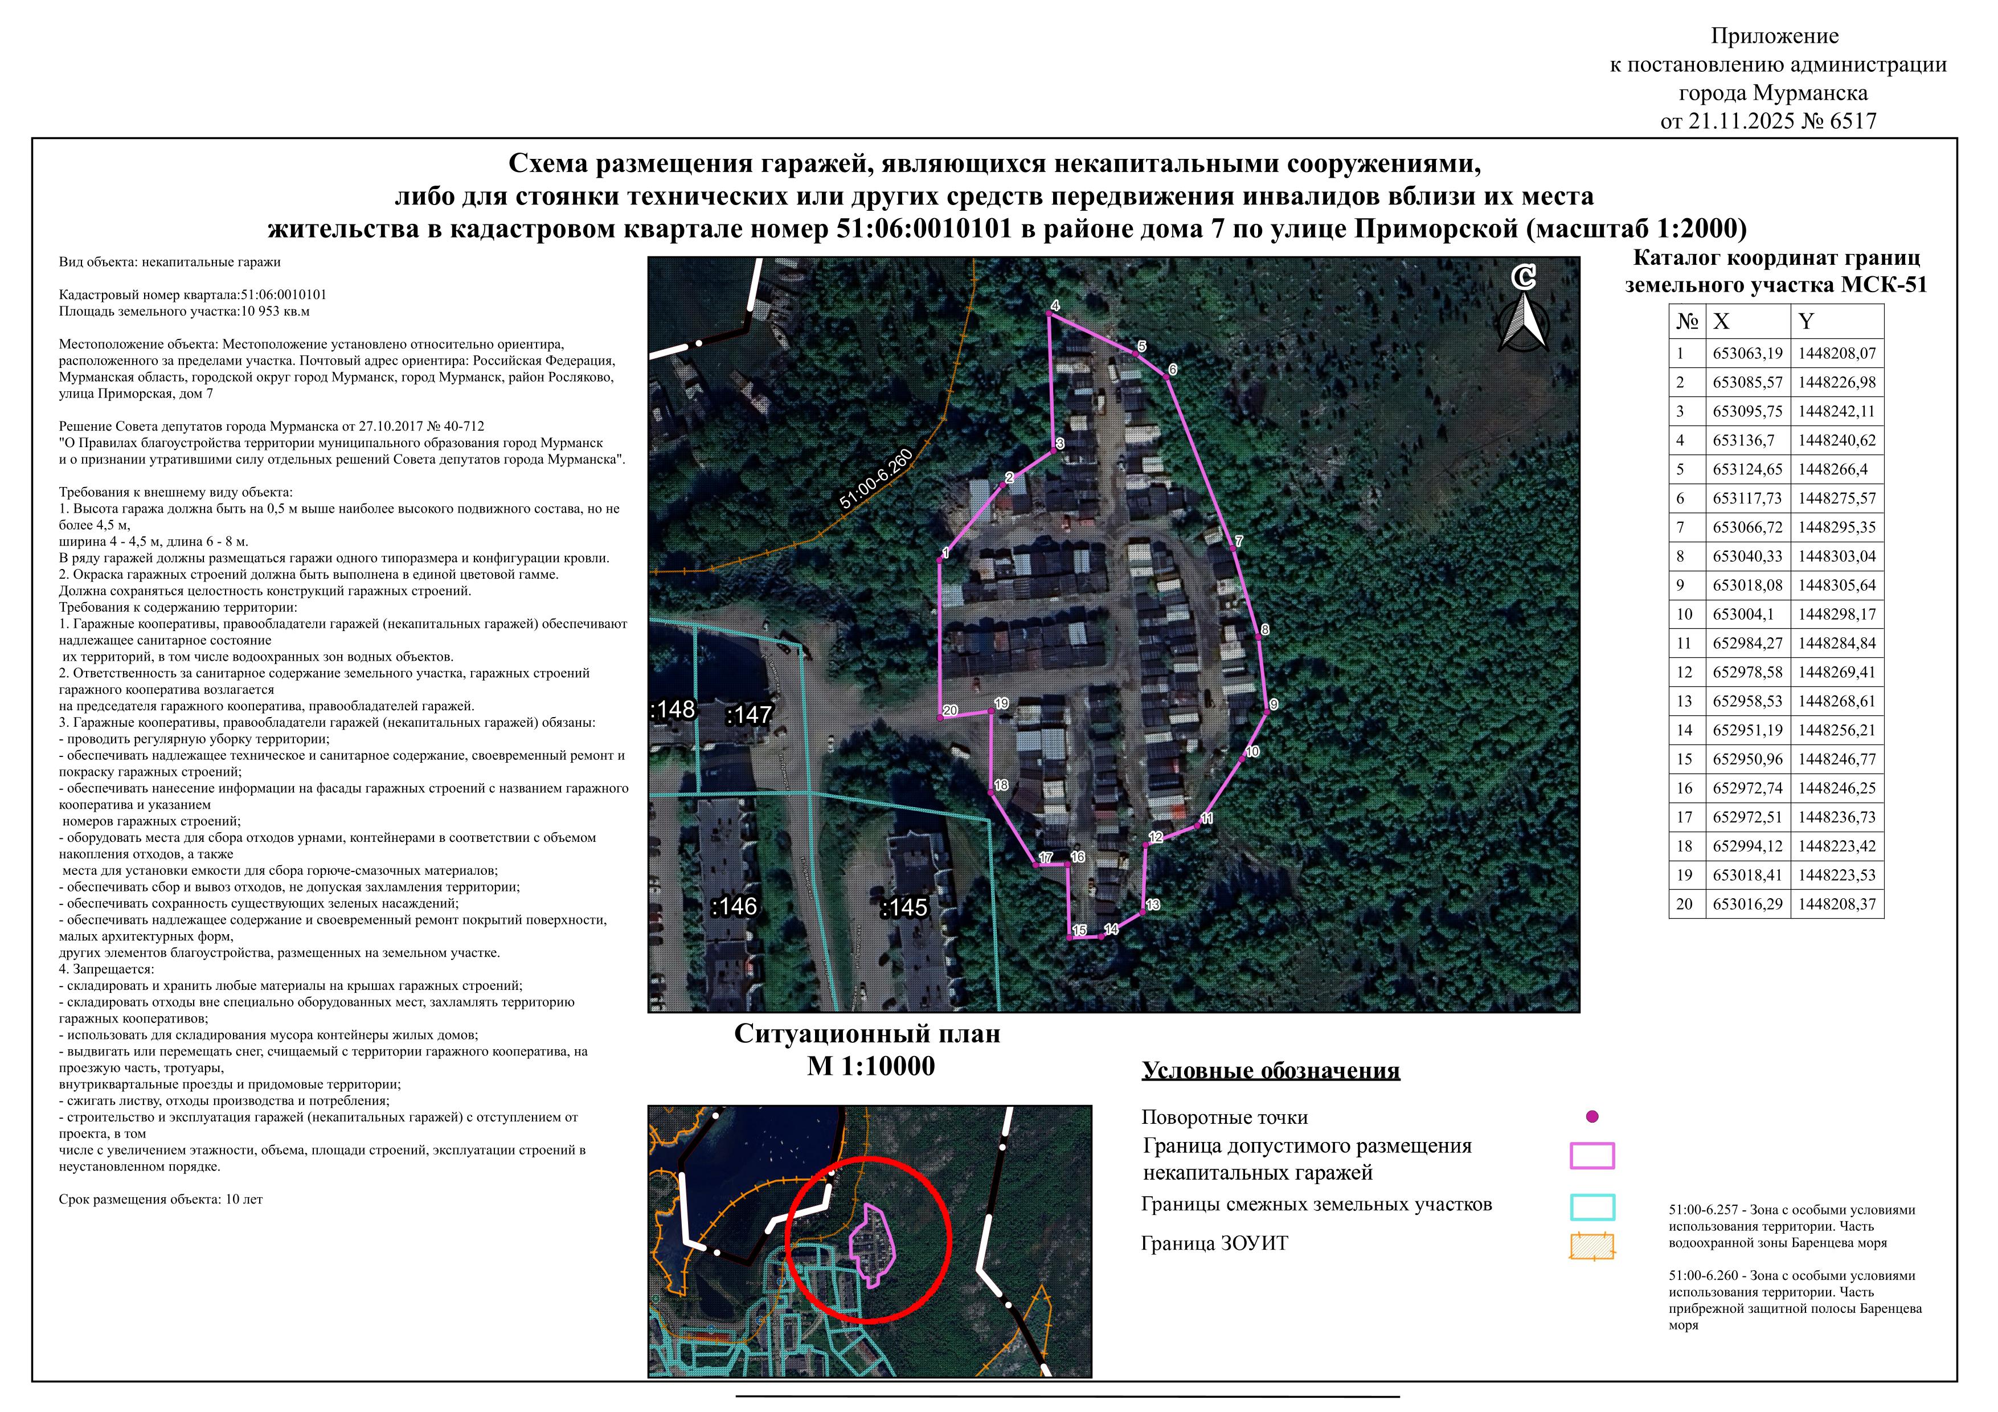The image size is (1998, 1412).
Task: Click turning point 1 marker on map
Action: 940,560
